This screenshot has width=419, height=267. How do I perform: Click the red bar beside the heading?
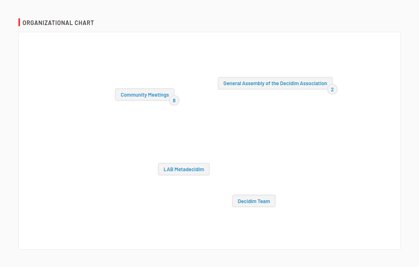[19, 23]
